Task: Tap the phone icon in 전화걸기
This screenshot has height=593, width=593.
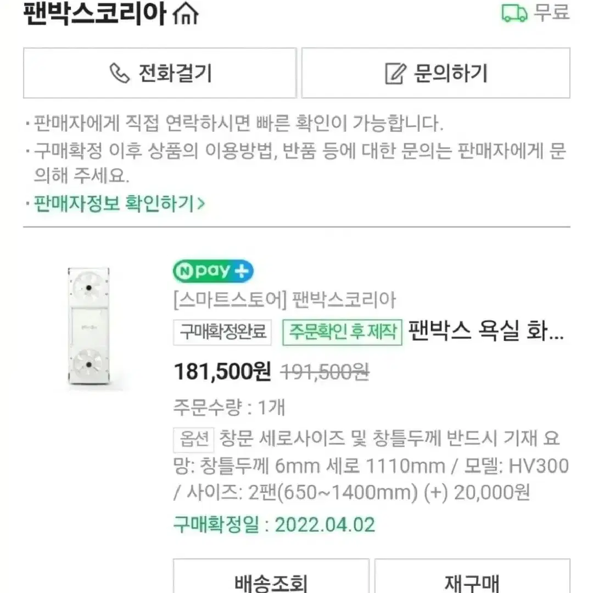Action: (x=120, y=73)
